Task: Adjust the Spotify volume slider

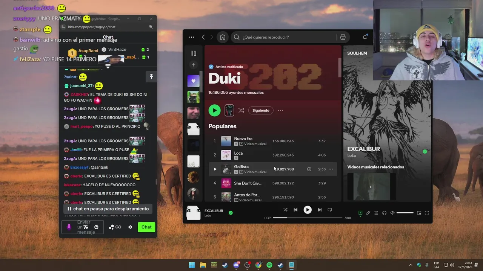Action: [405, 213]
